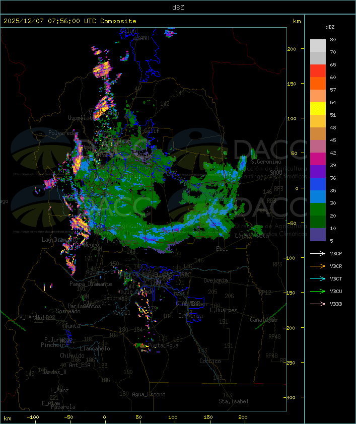Click the dBZ heading above the color scale

(330, 27)
